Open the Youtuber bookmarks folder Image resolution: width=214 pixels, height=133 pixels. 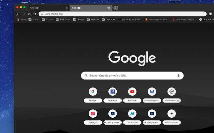pos(108,19)
